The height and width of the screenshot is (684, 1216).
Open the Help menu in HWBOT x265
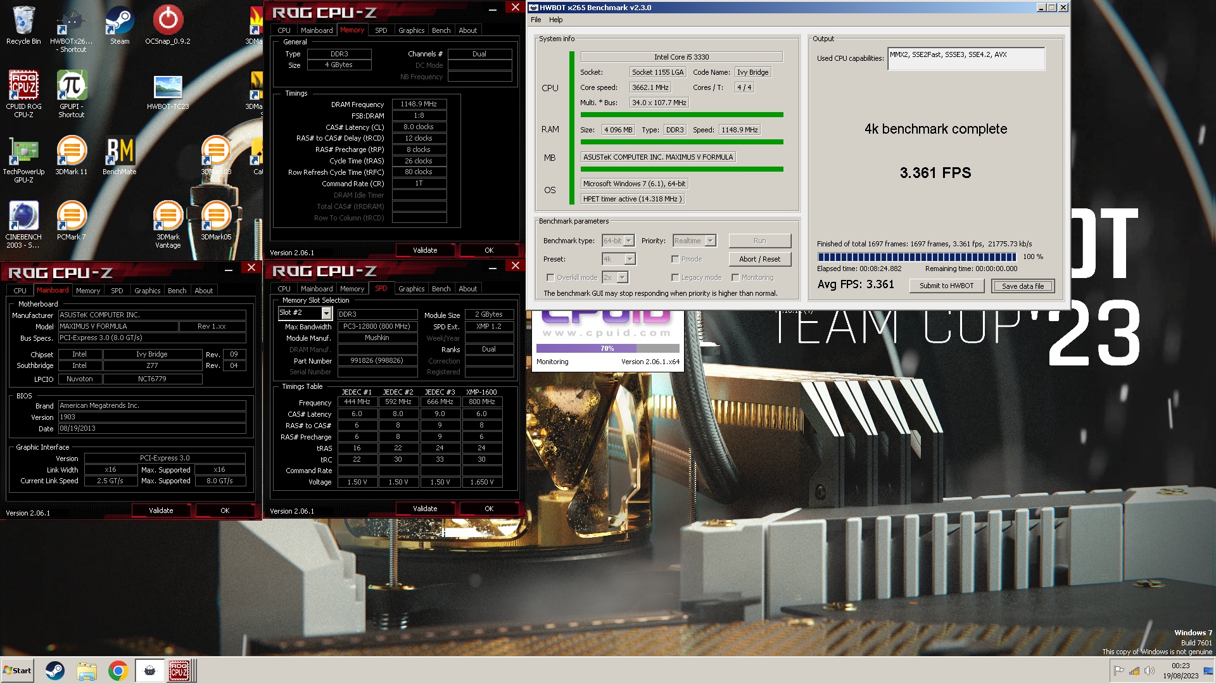555,20
